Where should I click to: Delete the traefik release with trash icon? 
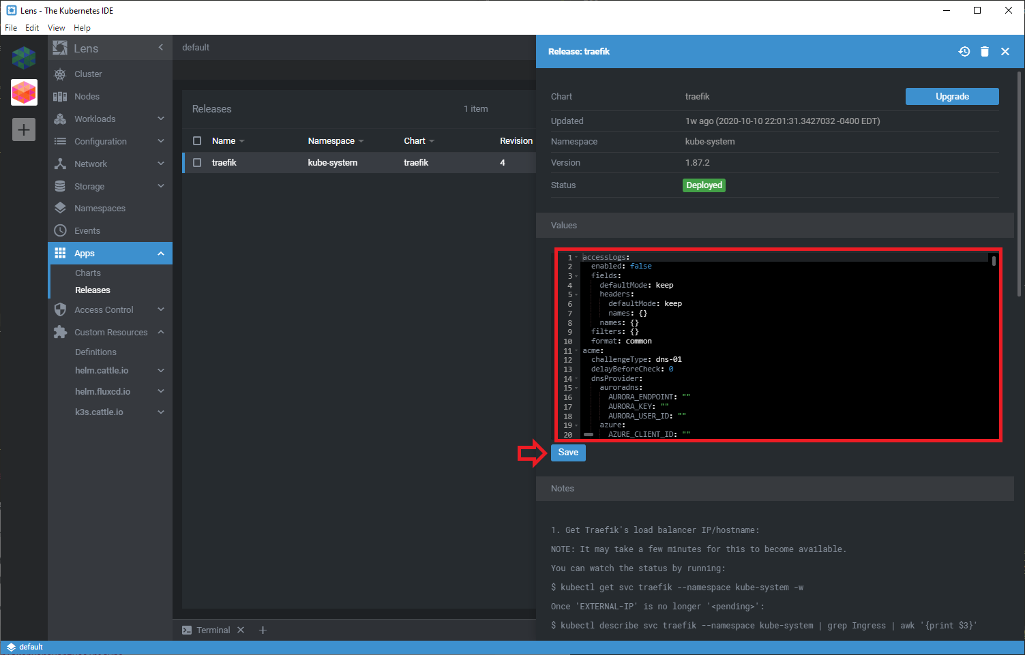(985, 52)
